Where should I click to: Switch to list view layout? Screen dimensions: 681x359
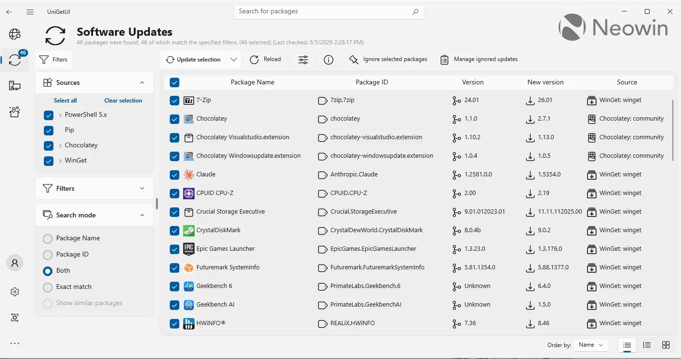click(x=628, y=345)
